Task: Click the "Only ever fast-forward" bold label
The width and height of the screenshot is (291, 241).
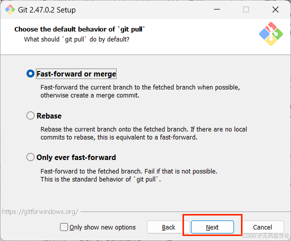Action: (x=76, y=157)
